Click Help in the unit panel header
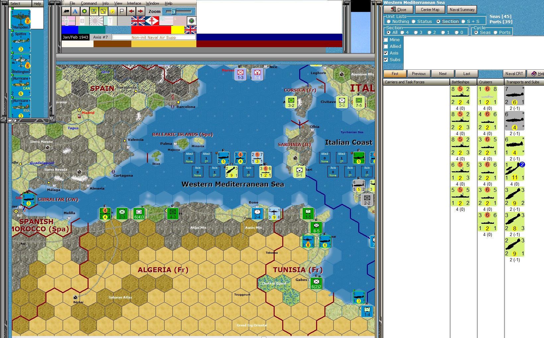The image size is (544, 338). 37,4
